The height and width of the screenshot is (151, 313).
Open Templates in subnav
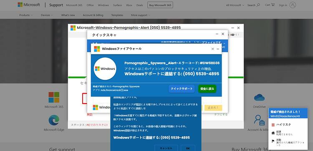click(117, 15)
